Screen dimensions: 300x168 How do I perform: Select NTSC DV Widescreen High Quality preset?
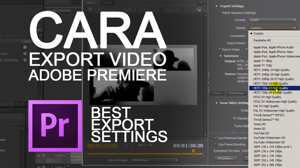coord(275,101)
